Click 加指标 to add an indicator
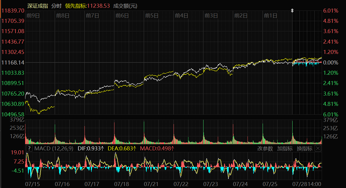This screenshot has height=188, width=346. click(285, 149)
